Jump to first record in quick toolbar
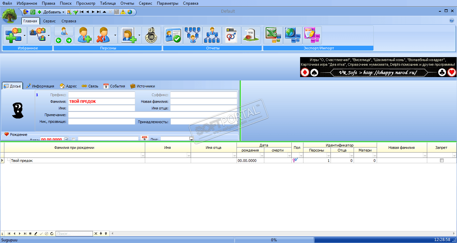457x243 pixels. (x=82, y=12)
